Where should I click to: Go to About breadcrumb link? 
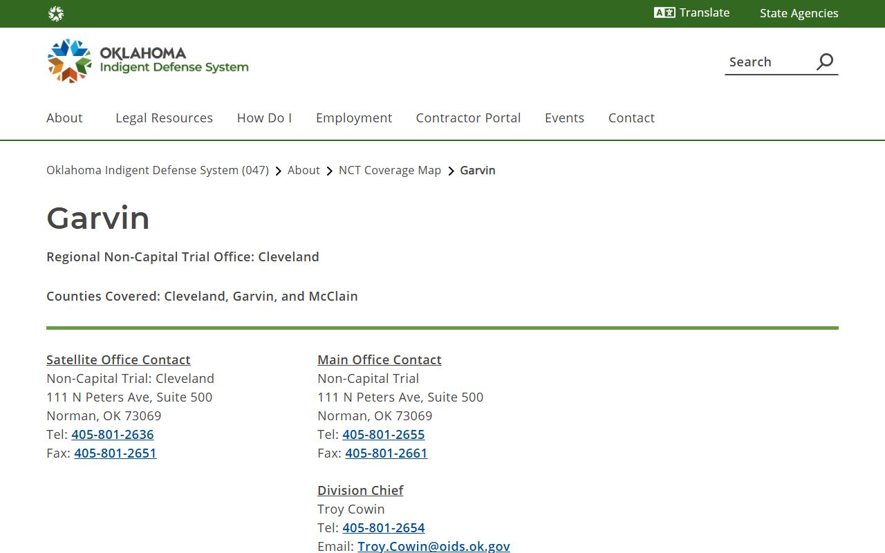(304, 170)
